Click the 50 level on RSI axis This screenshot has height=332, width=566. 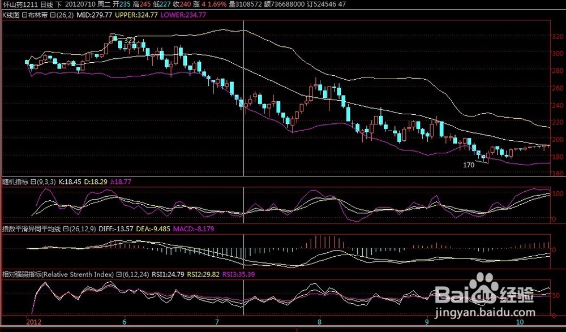[556, 296]
